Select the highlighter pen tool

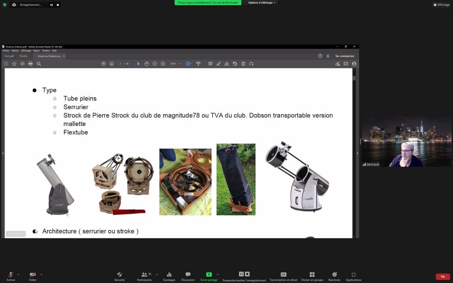click(x=219, y=64)
